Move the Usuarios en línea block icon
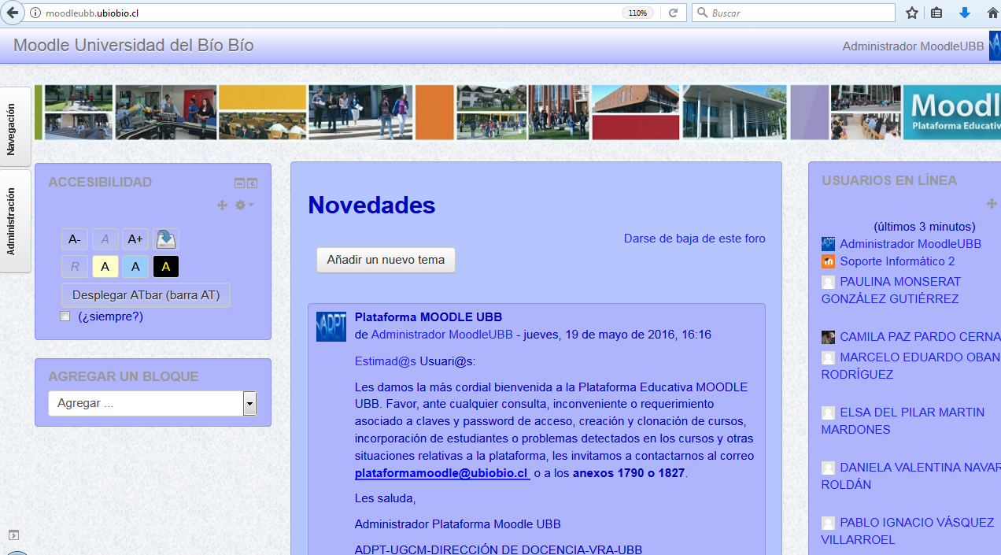This screenshot has width=1001, height=555. (x=992, y=203)
